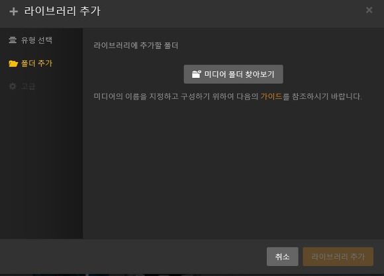Click the plus icon beside 라이브러리 추가 title
Screen dimensions: 384x276
13,11
